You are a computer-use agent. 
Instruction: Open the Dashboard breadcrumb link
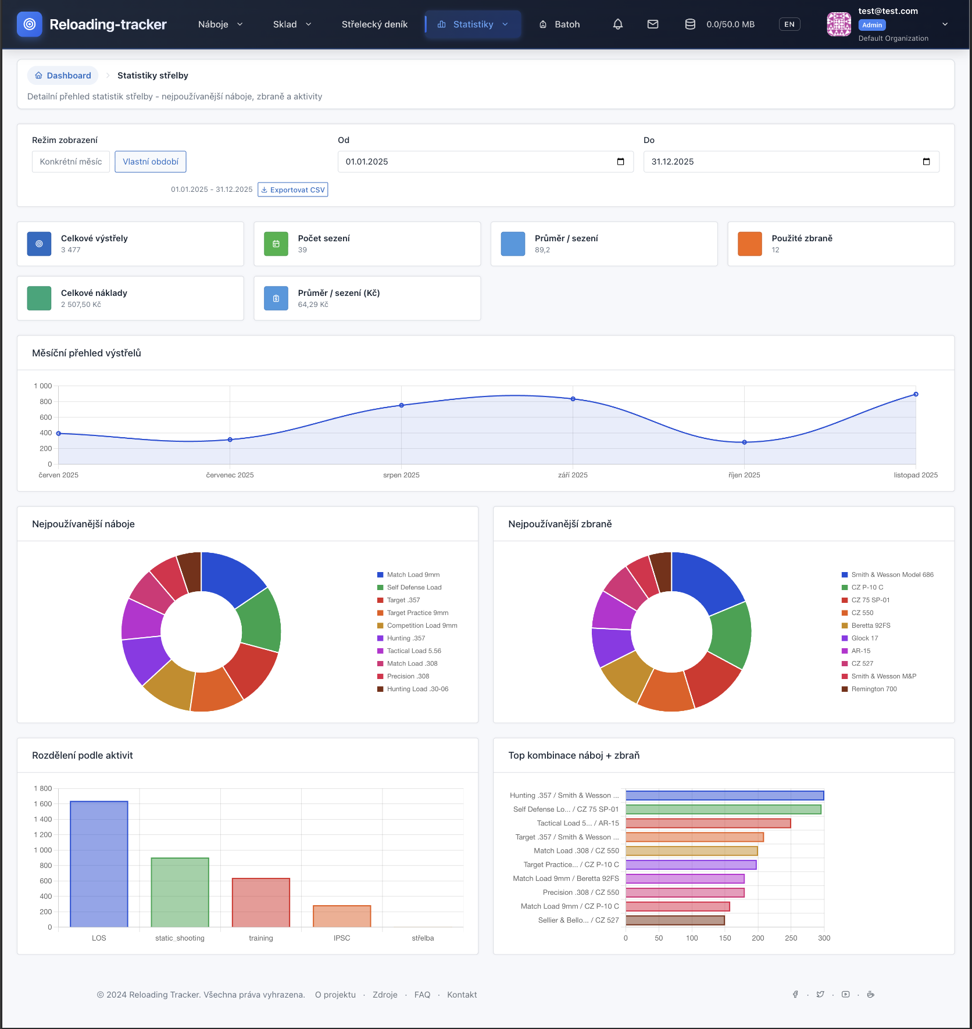point(63,76)
